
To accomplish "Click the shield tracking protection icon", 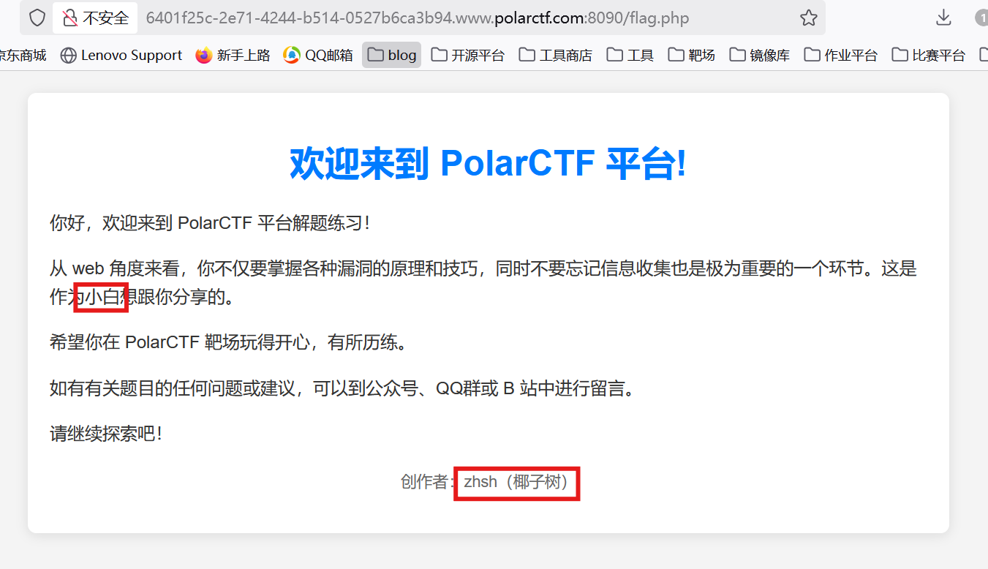I will pos(37,18).
